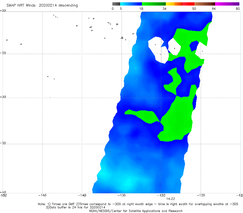Click the color bar label '5'
The height and width of the screenshot is (213, 243).
(x=121, y=9)
